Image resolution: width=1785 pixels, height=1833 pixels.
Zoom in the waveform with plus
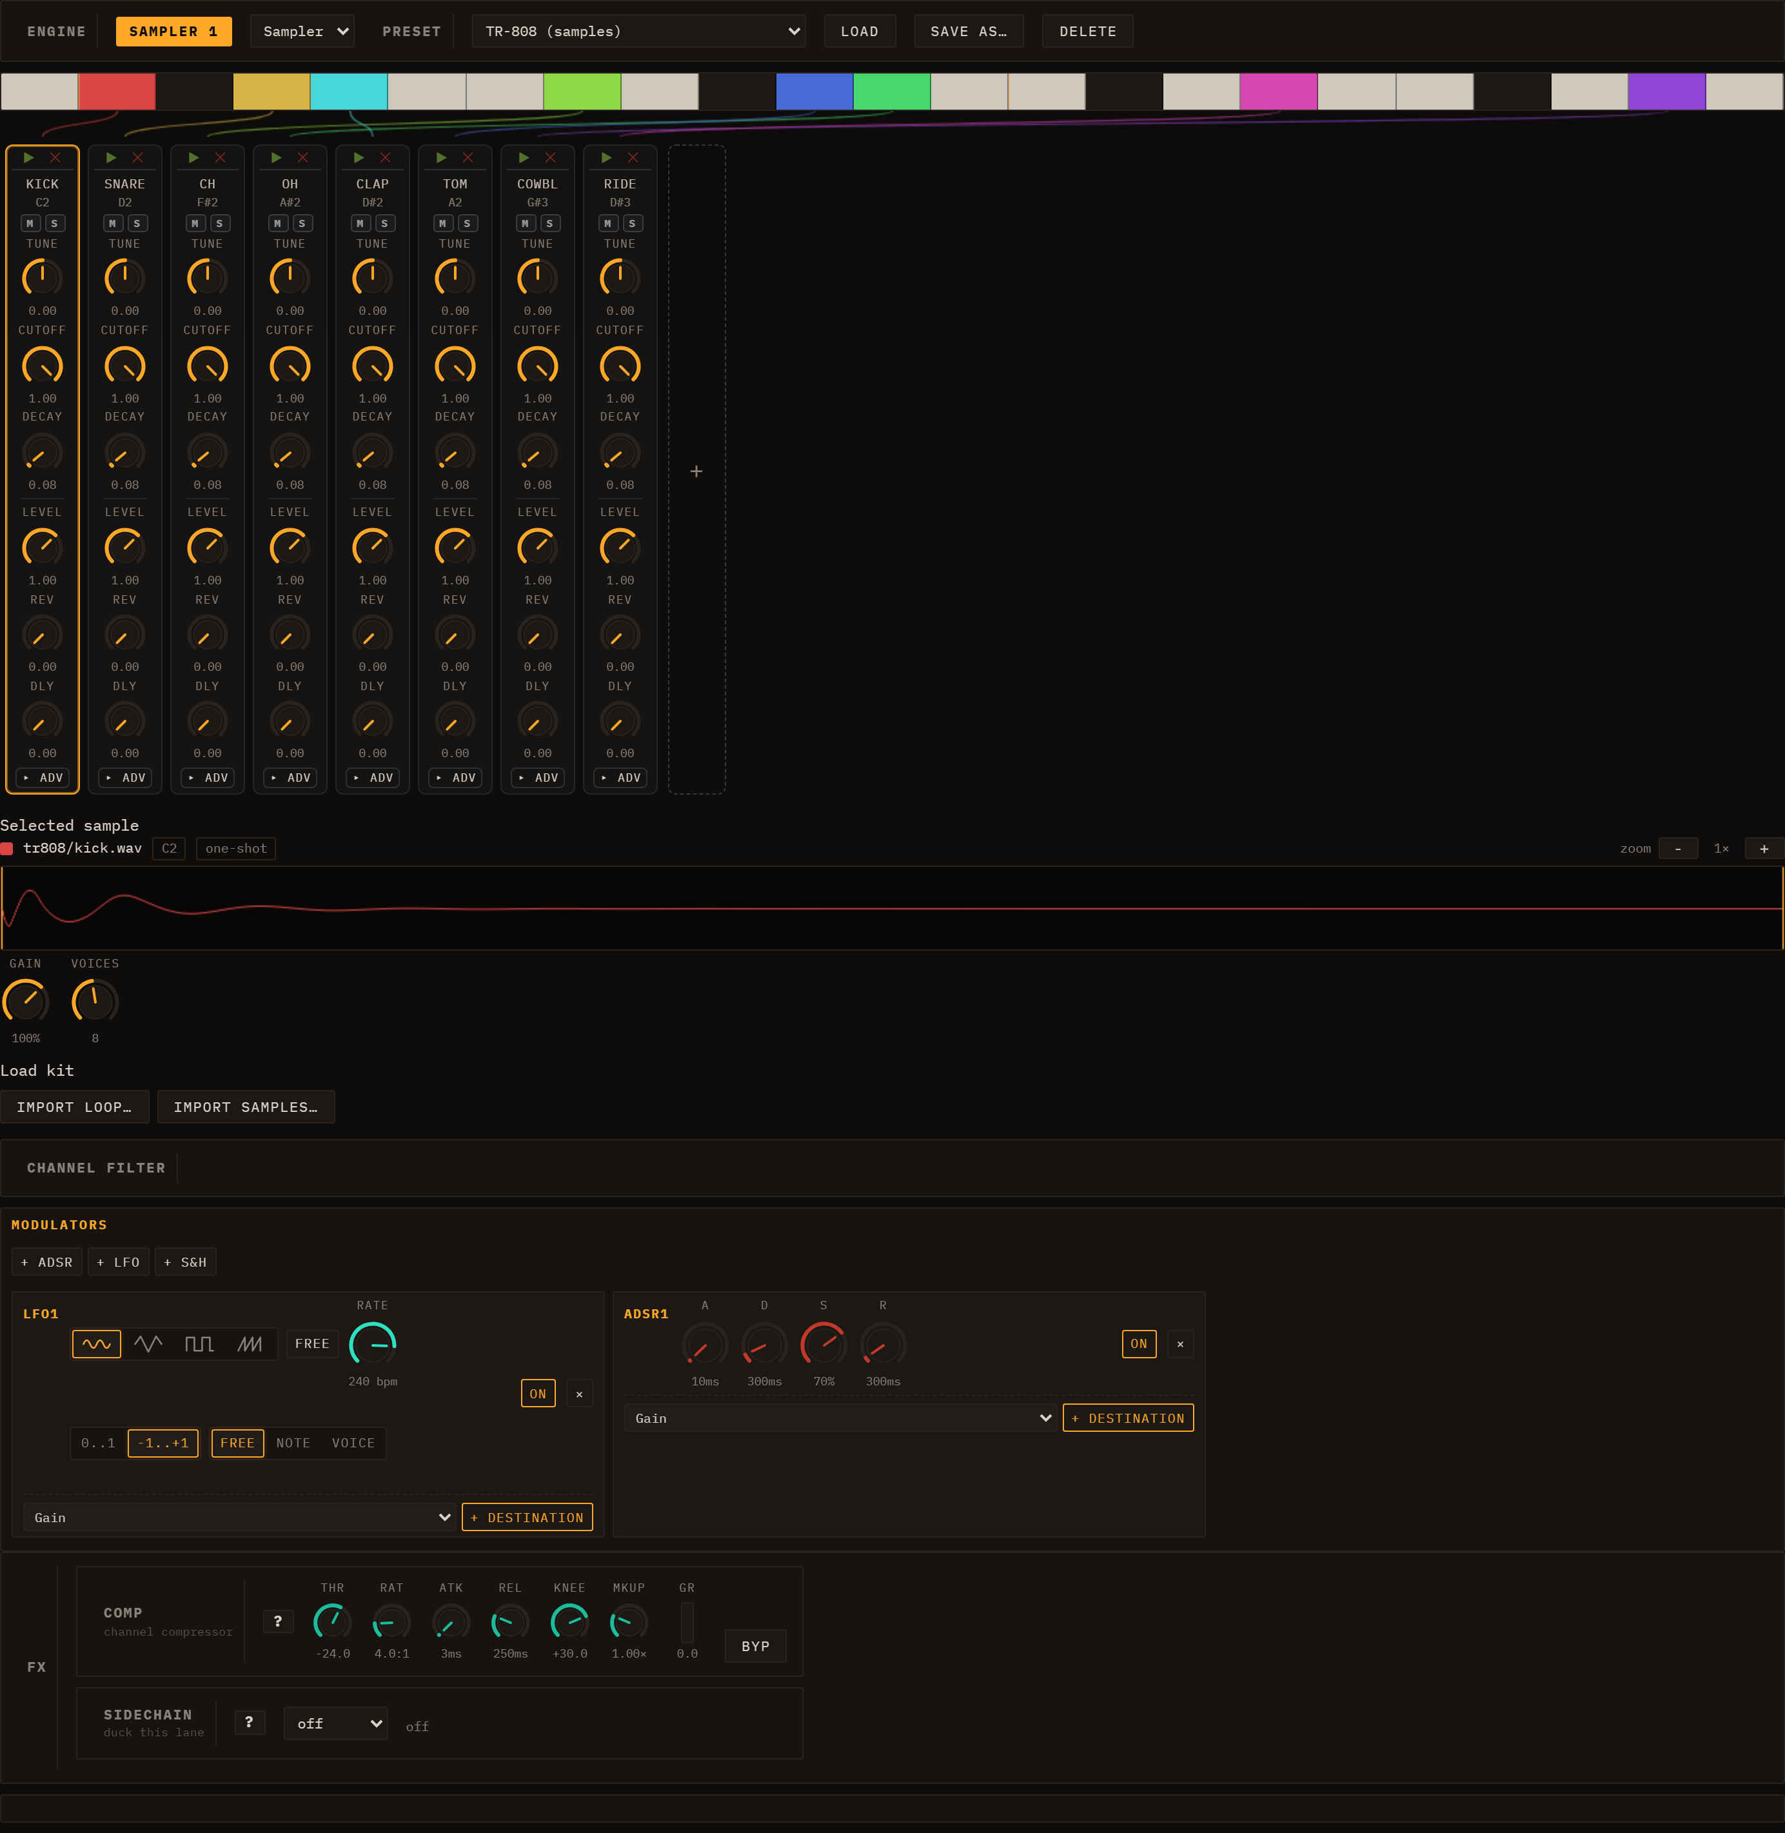[1764, 849]
